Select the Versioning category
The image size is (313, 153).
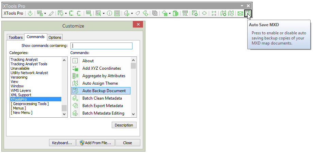pos(19,77)
